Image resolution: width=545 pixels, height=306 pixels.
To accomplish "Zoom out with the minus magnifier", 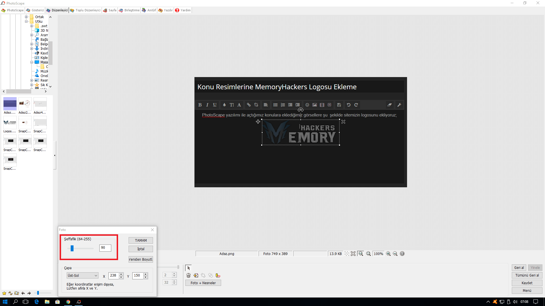I will click(395, 254).
